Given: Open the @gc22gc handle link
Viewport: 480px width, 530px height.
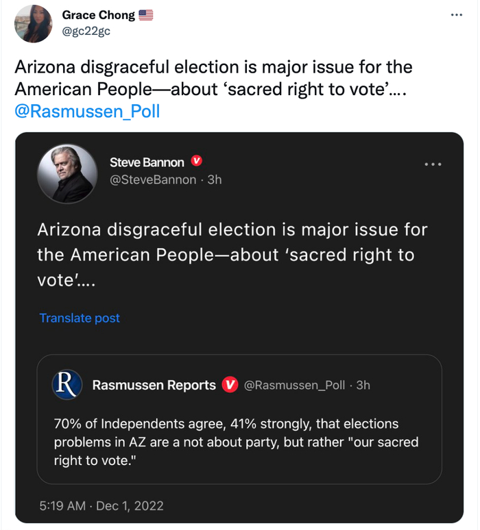Looking at the screenshot, I should pyautogui.click(x=86, y=29).
